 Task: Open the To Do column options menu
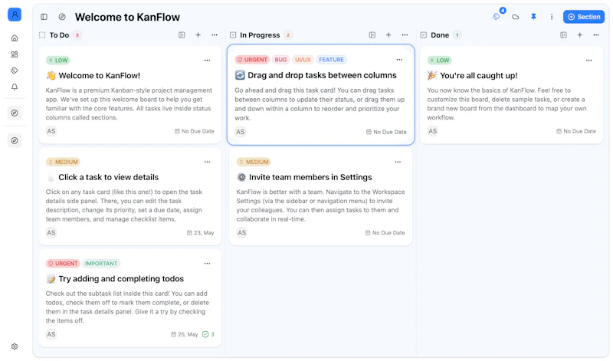215,34
